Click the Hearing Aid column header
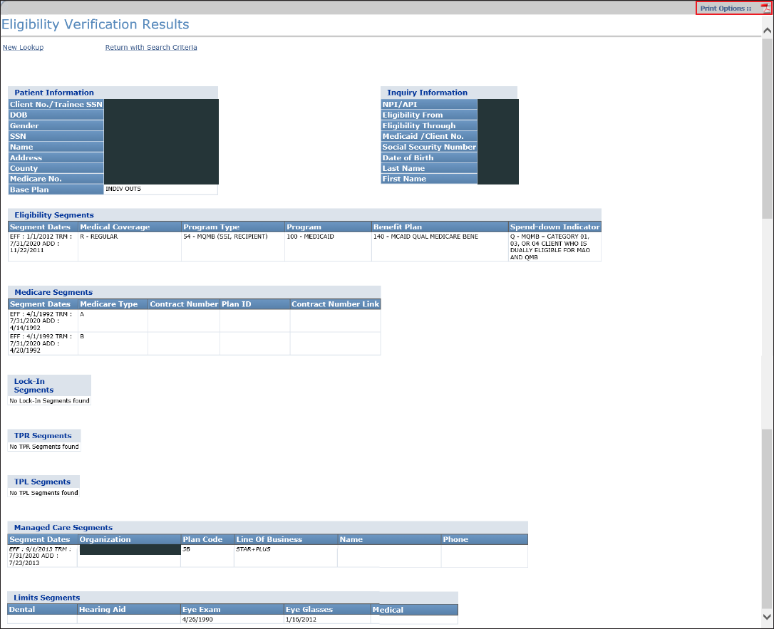Viewport: 774px width, 629px height. (128, 609)
